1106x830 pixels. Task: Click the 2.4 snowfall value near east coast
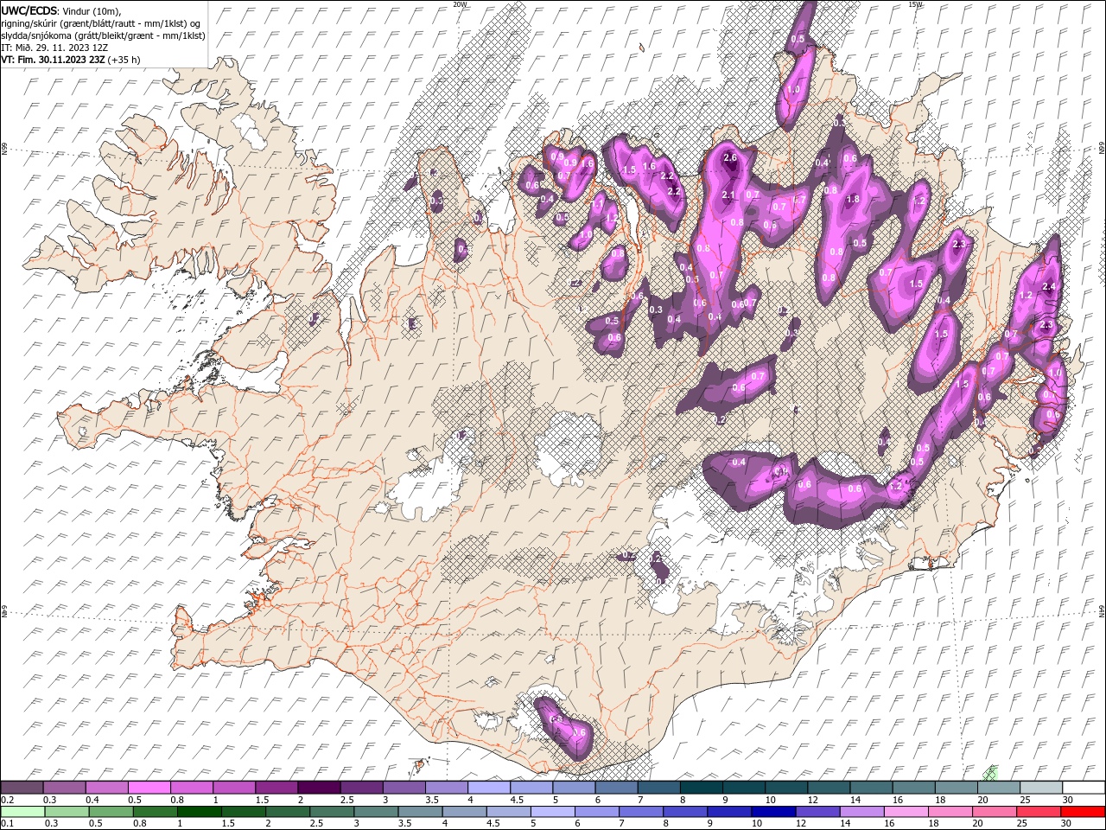click(x=1050, y=286)
